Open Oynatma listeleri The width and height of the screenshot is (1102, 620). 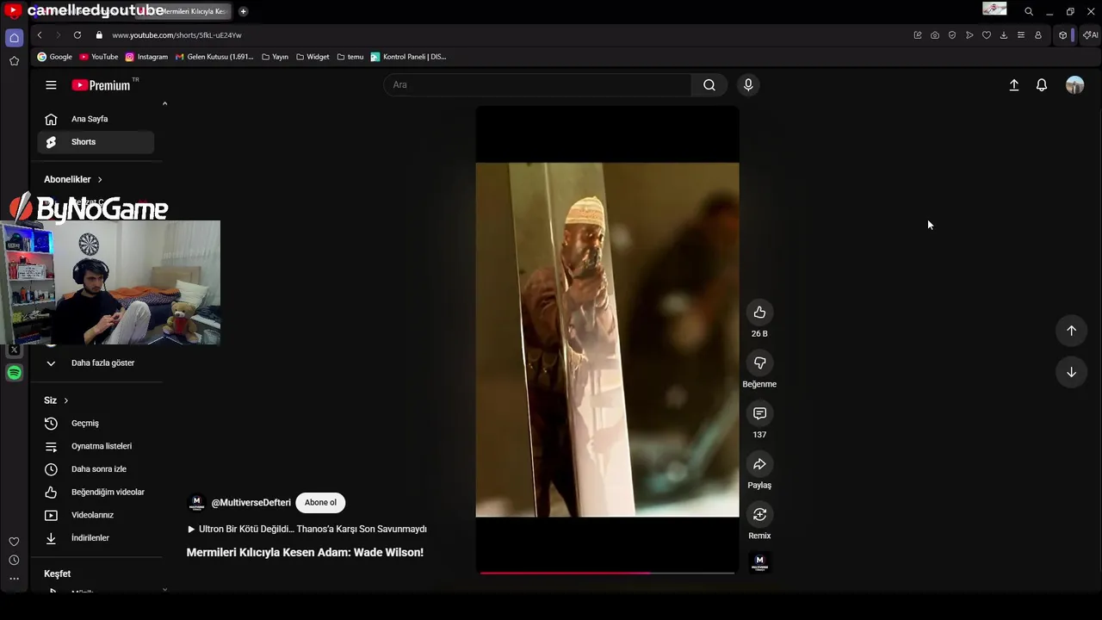click(x=96, y=446)
